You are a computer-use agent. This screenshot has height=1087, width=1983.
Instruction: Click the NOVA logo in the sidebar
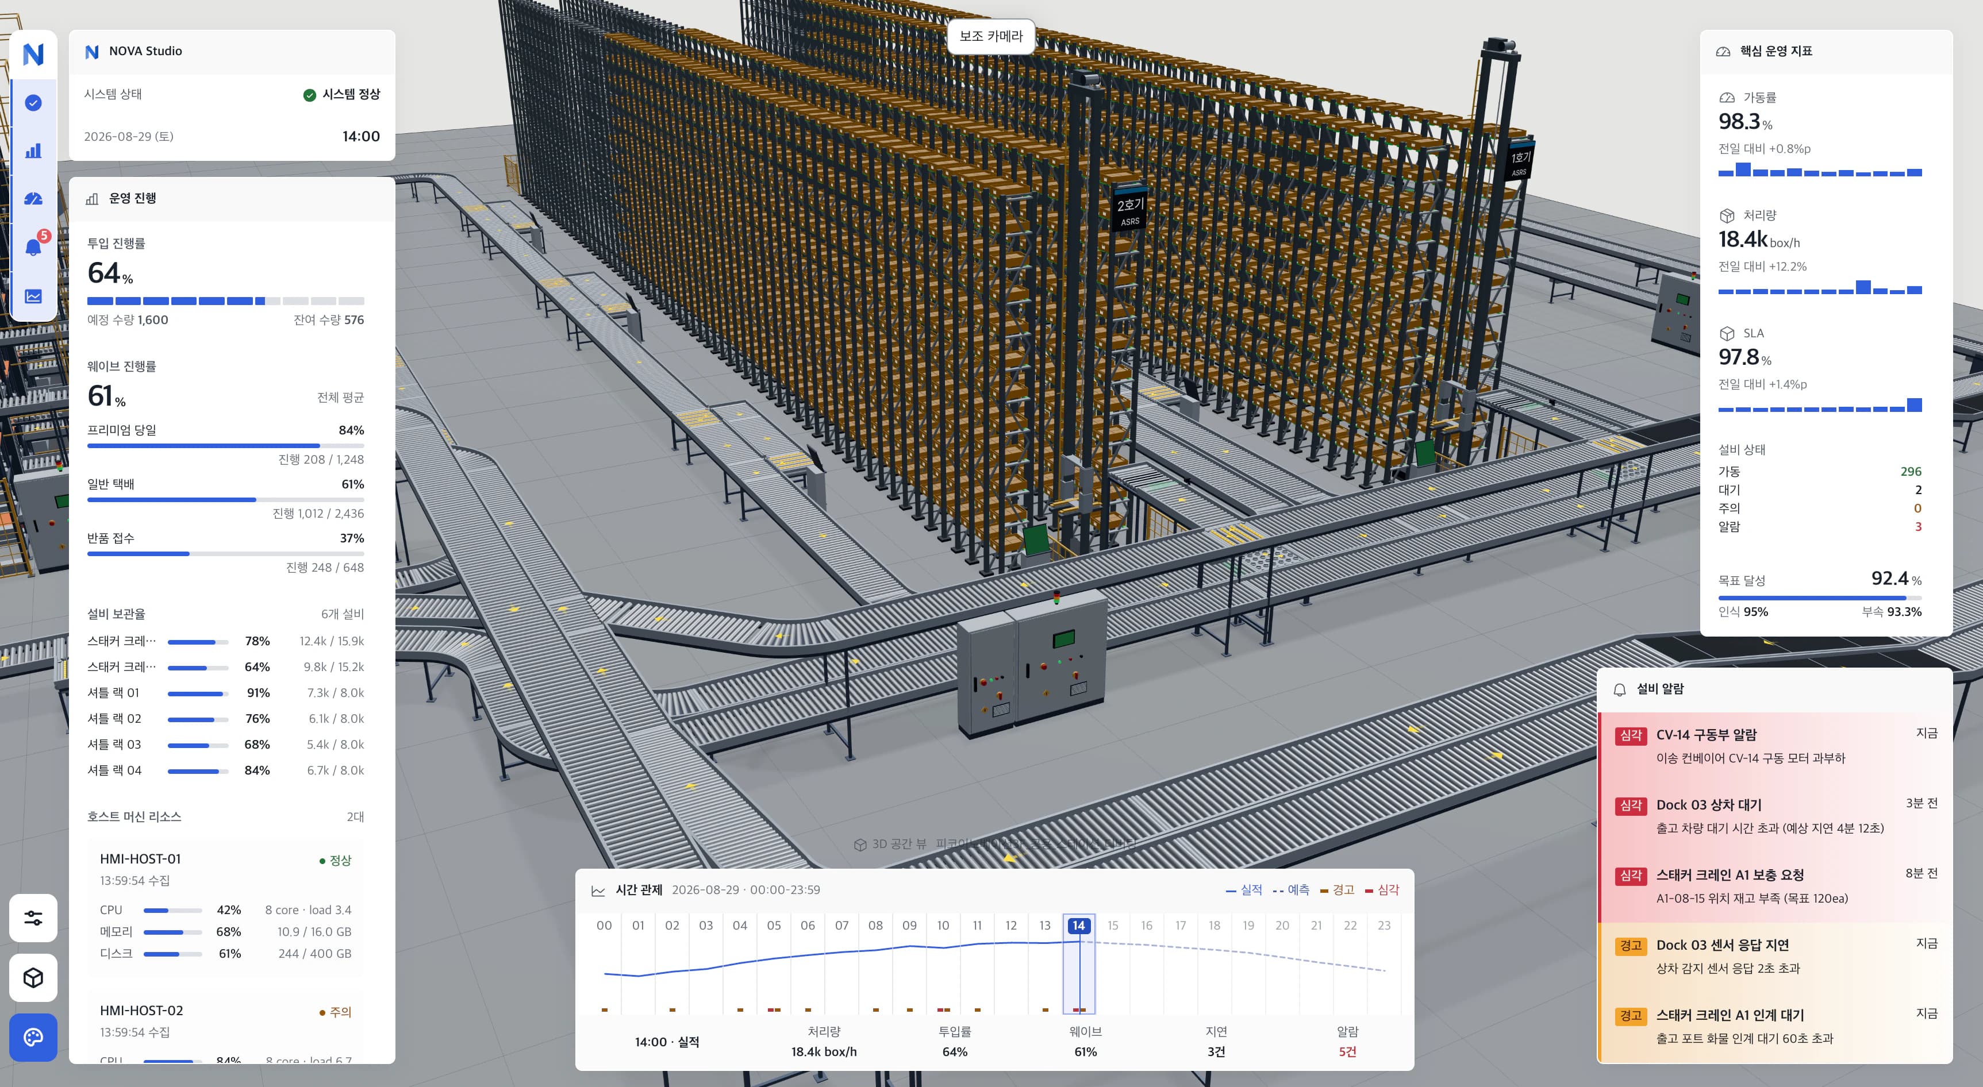(33, 54)
